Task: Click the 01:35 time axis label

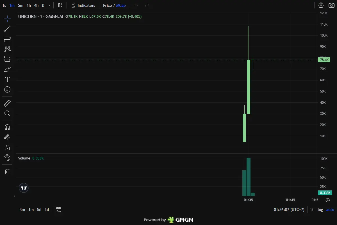Action: click(x=248, y=200)
